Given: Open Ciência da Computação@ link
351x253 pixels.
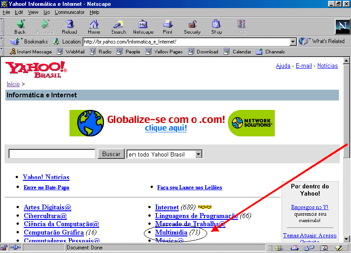Looking at the screenshot, I should (x=61, y=224).
